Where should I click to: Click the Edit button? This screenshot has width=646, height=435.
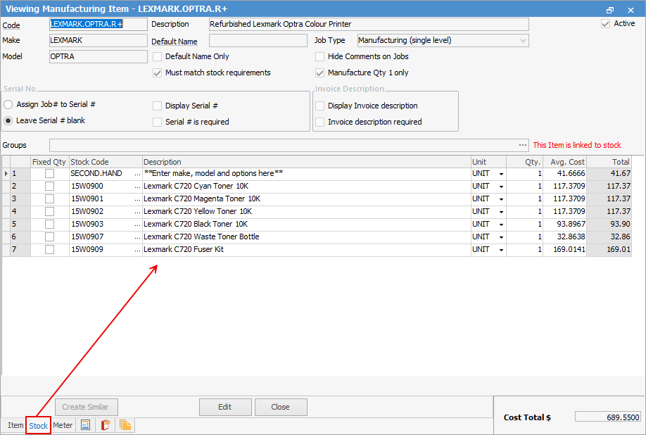click(225, 407)
